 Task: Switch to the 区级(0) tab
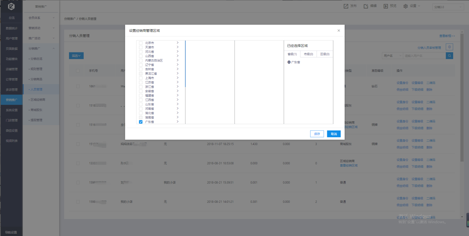point(325,54)
